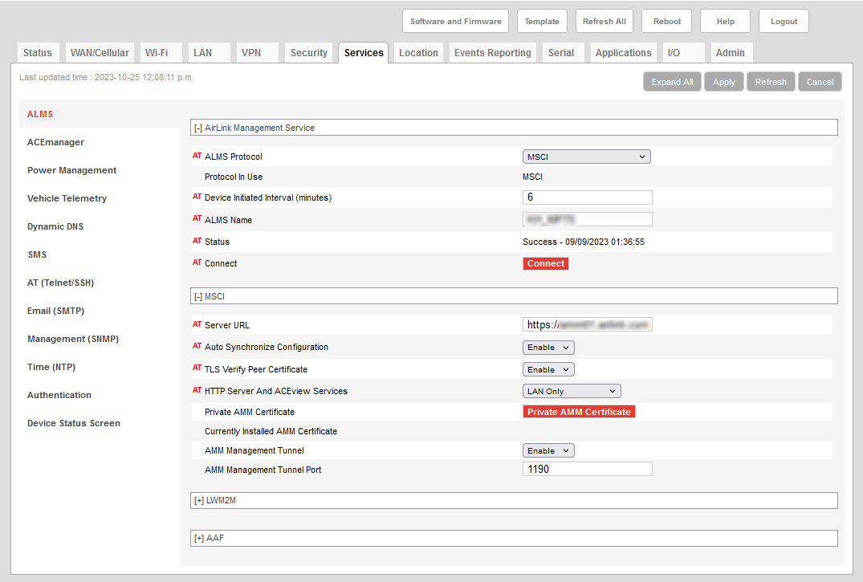
Task: Open Dynamic DNS settings
Action: [x=55, y=226]
